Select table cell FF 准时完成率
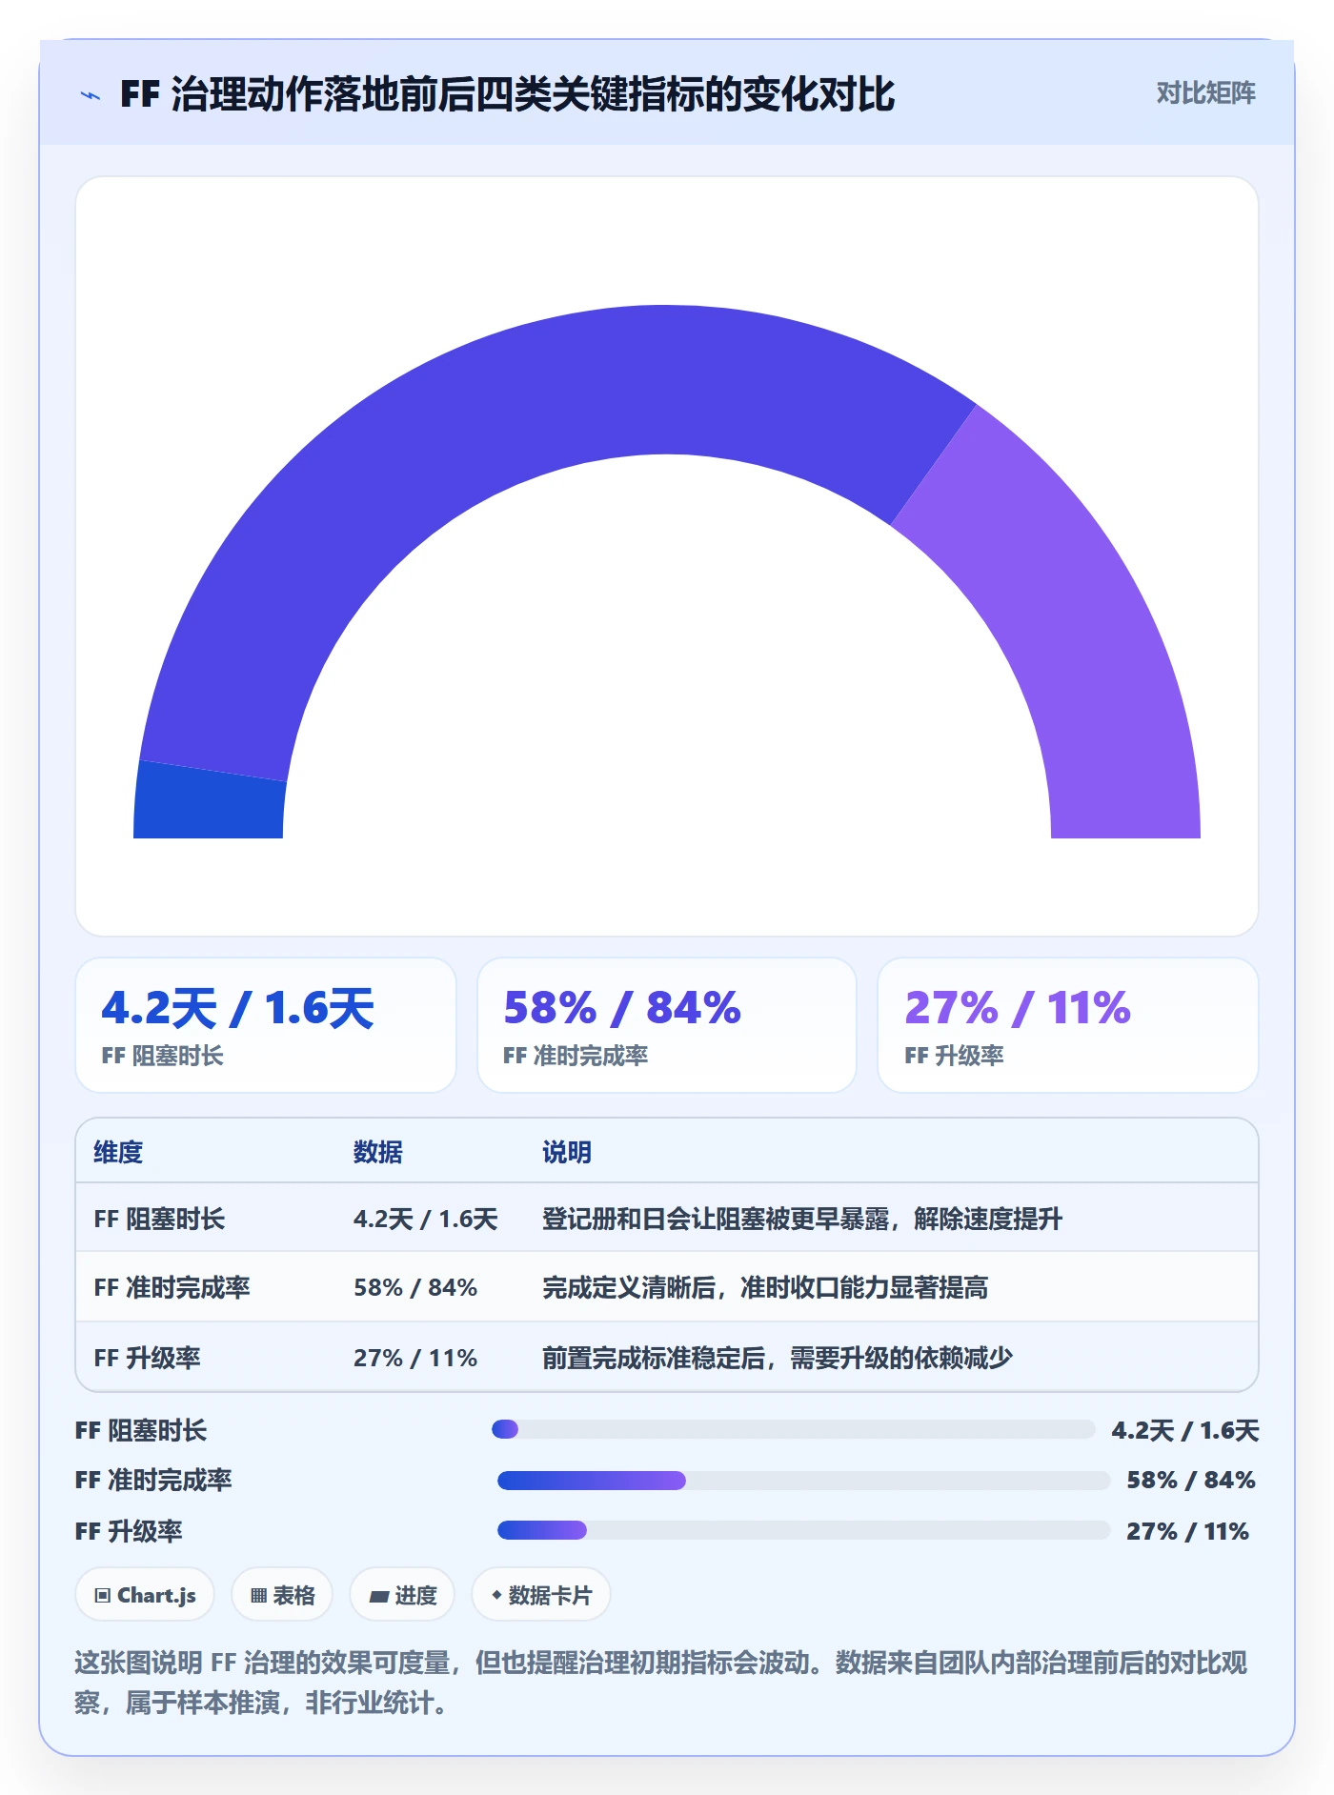The width and height of the screenshot is (1334, 1795). point(172,1287)
